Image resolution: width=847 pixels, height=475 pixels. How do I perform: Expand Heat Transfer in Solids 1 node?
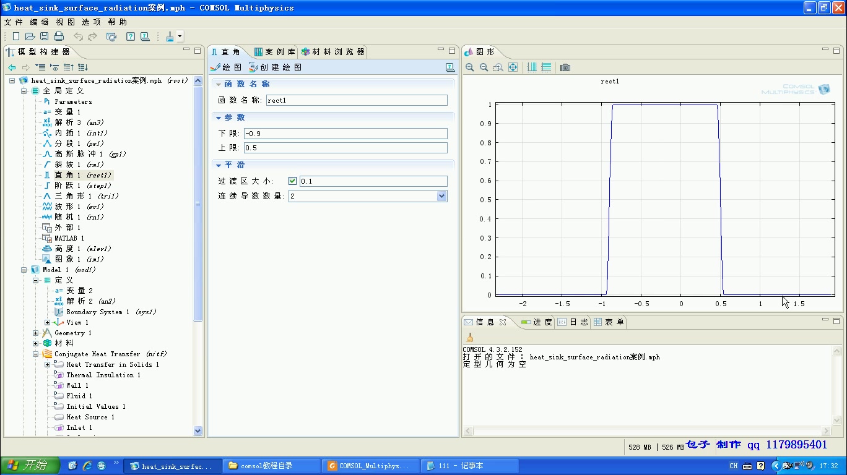[x=48, y=364]
